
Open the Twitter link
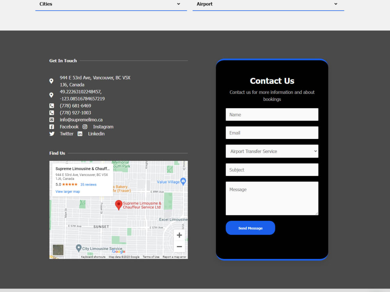[66, 134]
